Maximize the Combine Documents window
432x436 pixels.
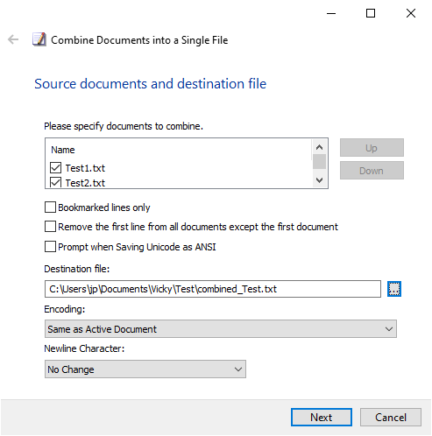(x=371, y=13)
